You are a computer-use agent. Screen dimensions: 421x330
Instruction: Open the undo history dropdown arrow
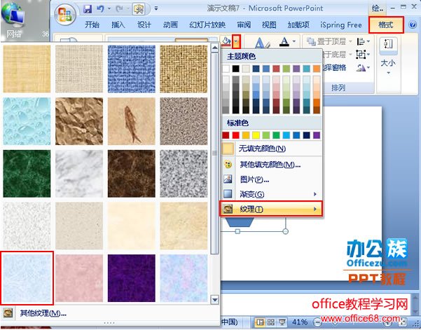click(109, 9)
